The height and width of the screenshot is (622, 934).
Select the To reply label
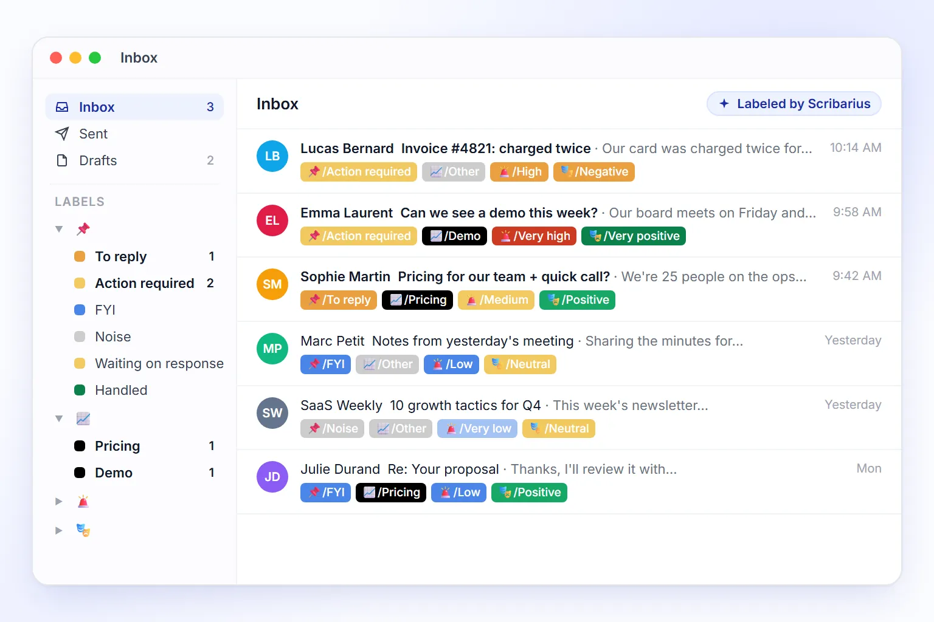pyautogui.click(x=145, y=256)
